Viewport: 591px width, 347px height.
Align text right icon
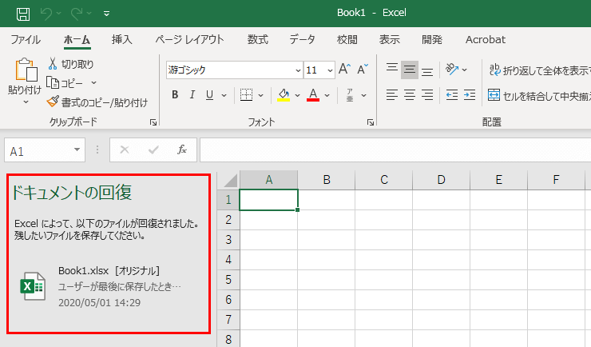tap(427, 94)
